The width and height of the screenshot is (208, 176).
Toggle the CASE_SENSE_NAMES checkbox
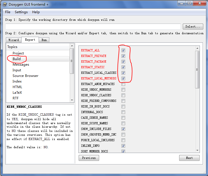(123, 118)
